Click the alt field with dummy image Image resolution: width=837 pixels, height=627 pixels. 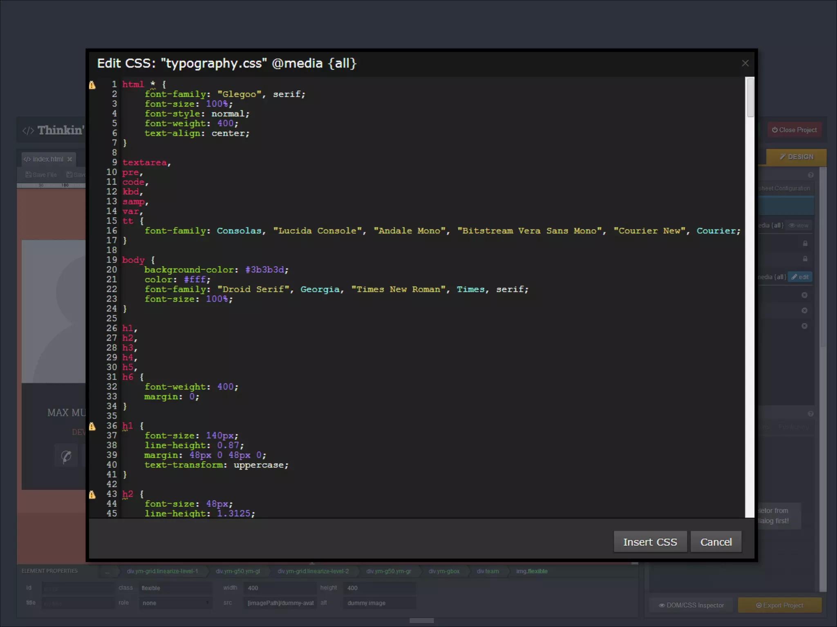380,603
